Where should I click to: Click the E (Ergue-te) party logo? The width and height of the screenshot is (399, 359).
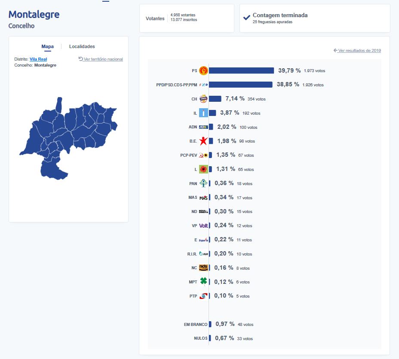pyautogui.click(x=203, y=240)
